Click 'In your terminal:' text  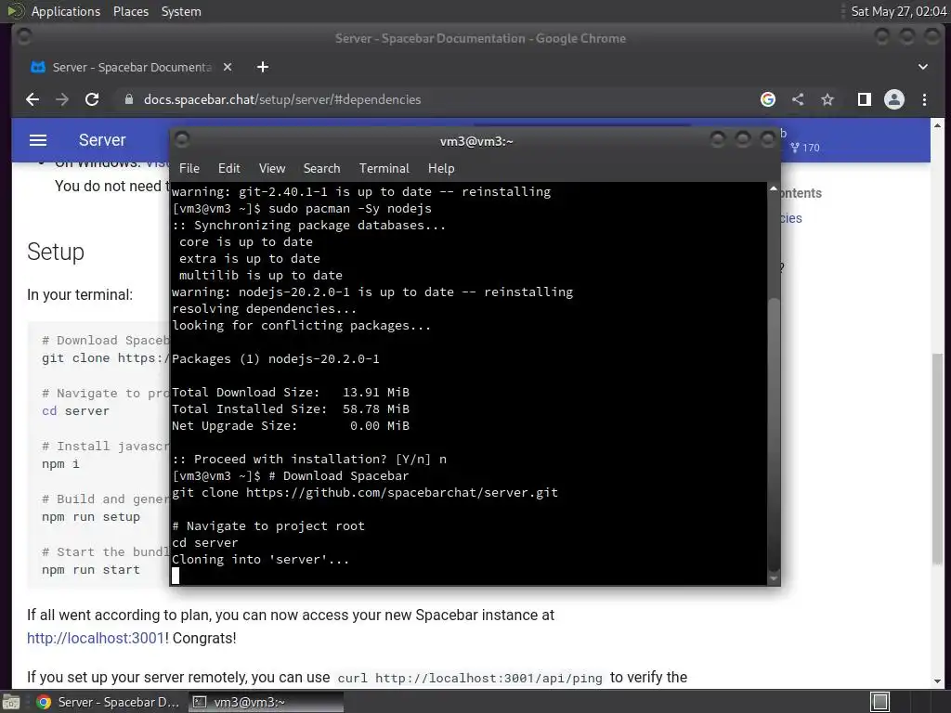tap(80, 294)
